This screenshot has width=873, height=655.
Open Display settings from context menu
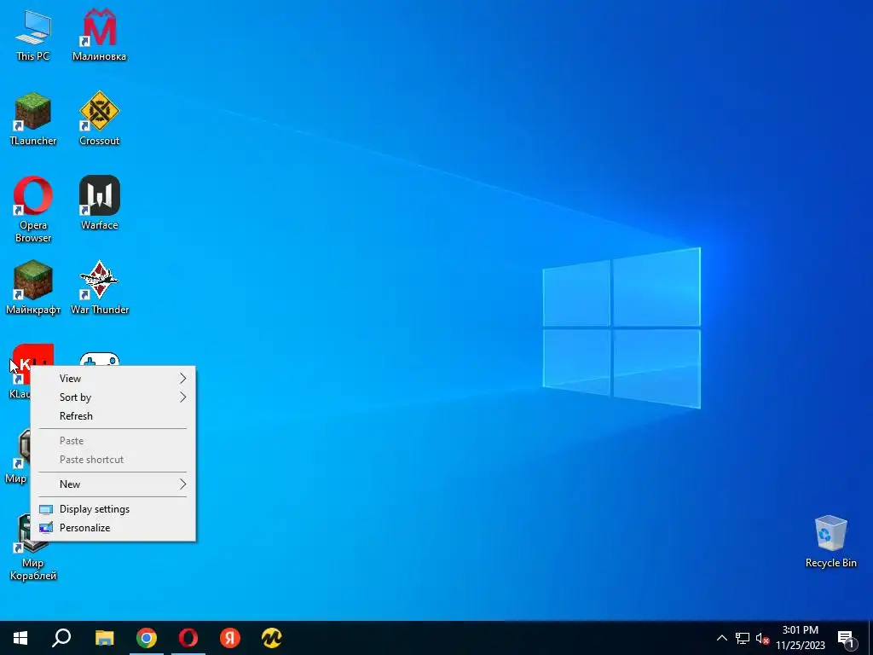coord(113,509)
